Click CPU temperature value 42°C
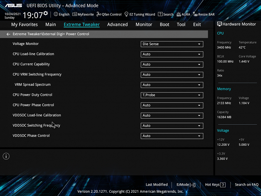The width and height of the screenshot is (261, 196). (x=242, y=48)
